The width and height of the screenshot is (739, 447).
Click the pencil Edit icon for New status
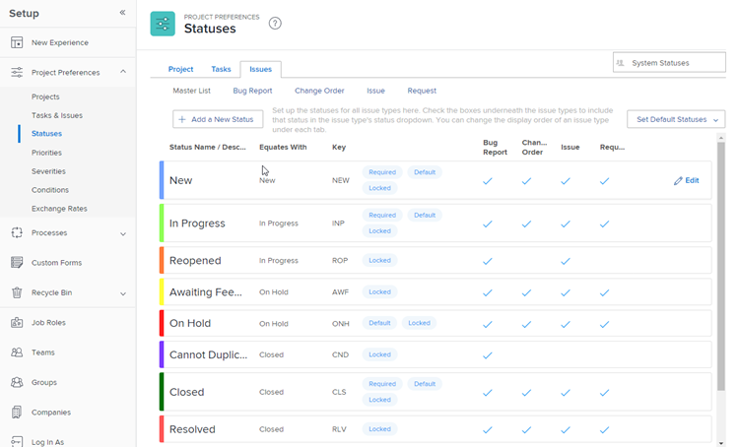click(678, 181)
